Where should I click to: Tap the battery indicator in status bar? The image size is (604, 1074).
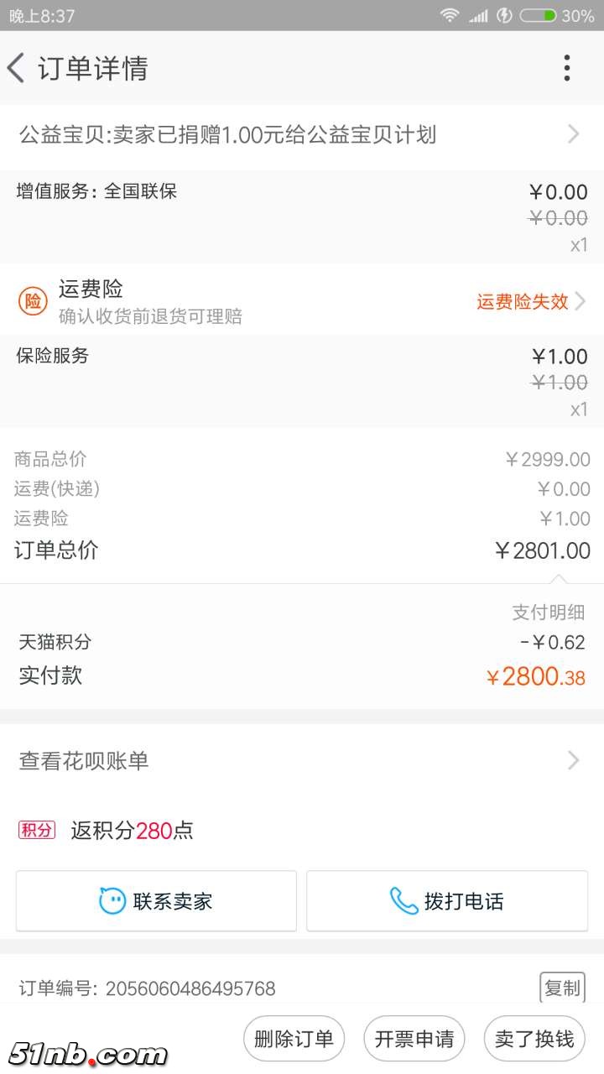538,15
